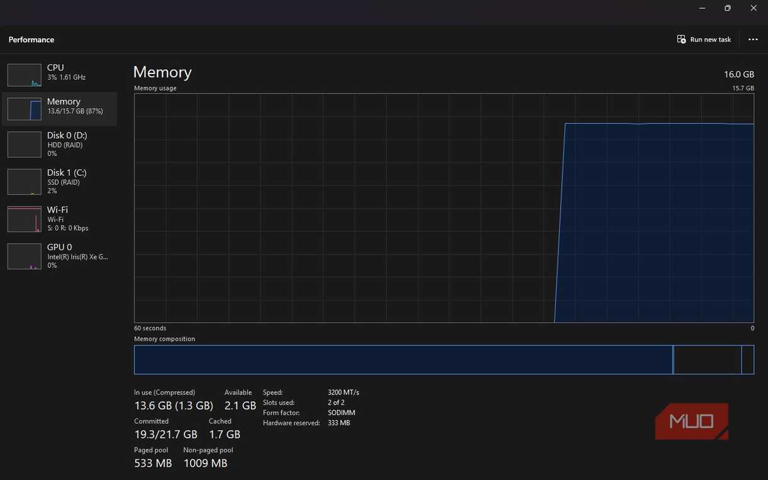Click the Hardware reserved label
The image size is (768, 480).
click(x=290, y=423)
